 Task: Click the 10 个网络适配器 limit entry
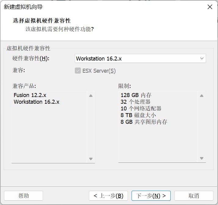(x=141, y=109)
